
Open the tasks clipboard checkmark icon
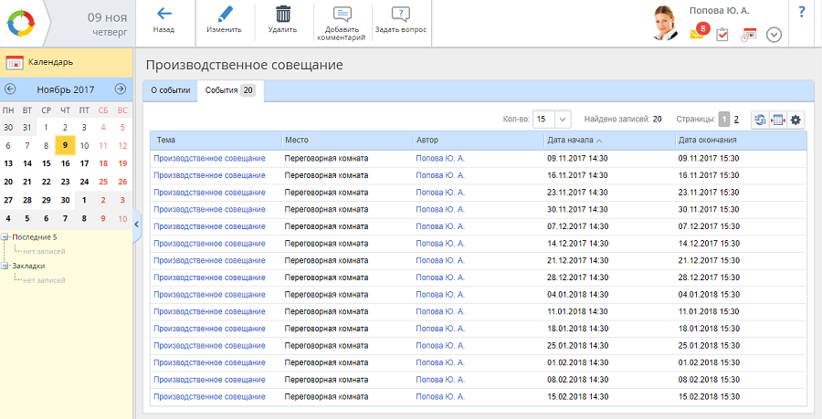[x=722, y=35]
